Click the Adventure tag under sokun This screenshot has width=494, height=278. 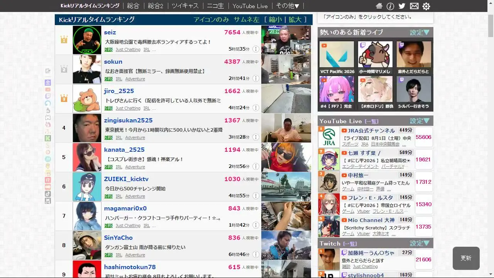point(135,79)
